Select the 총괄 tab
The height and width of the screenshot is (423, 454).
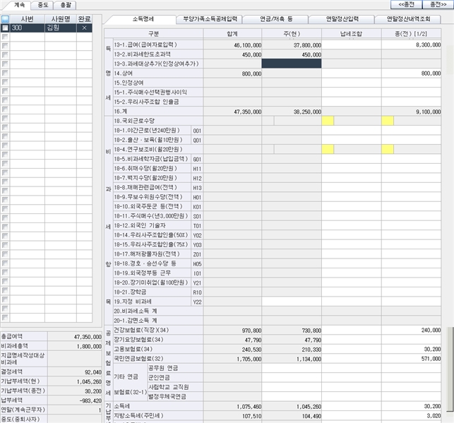click(x=65, y=5)
